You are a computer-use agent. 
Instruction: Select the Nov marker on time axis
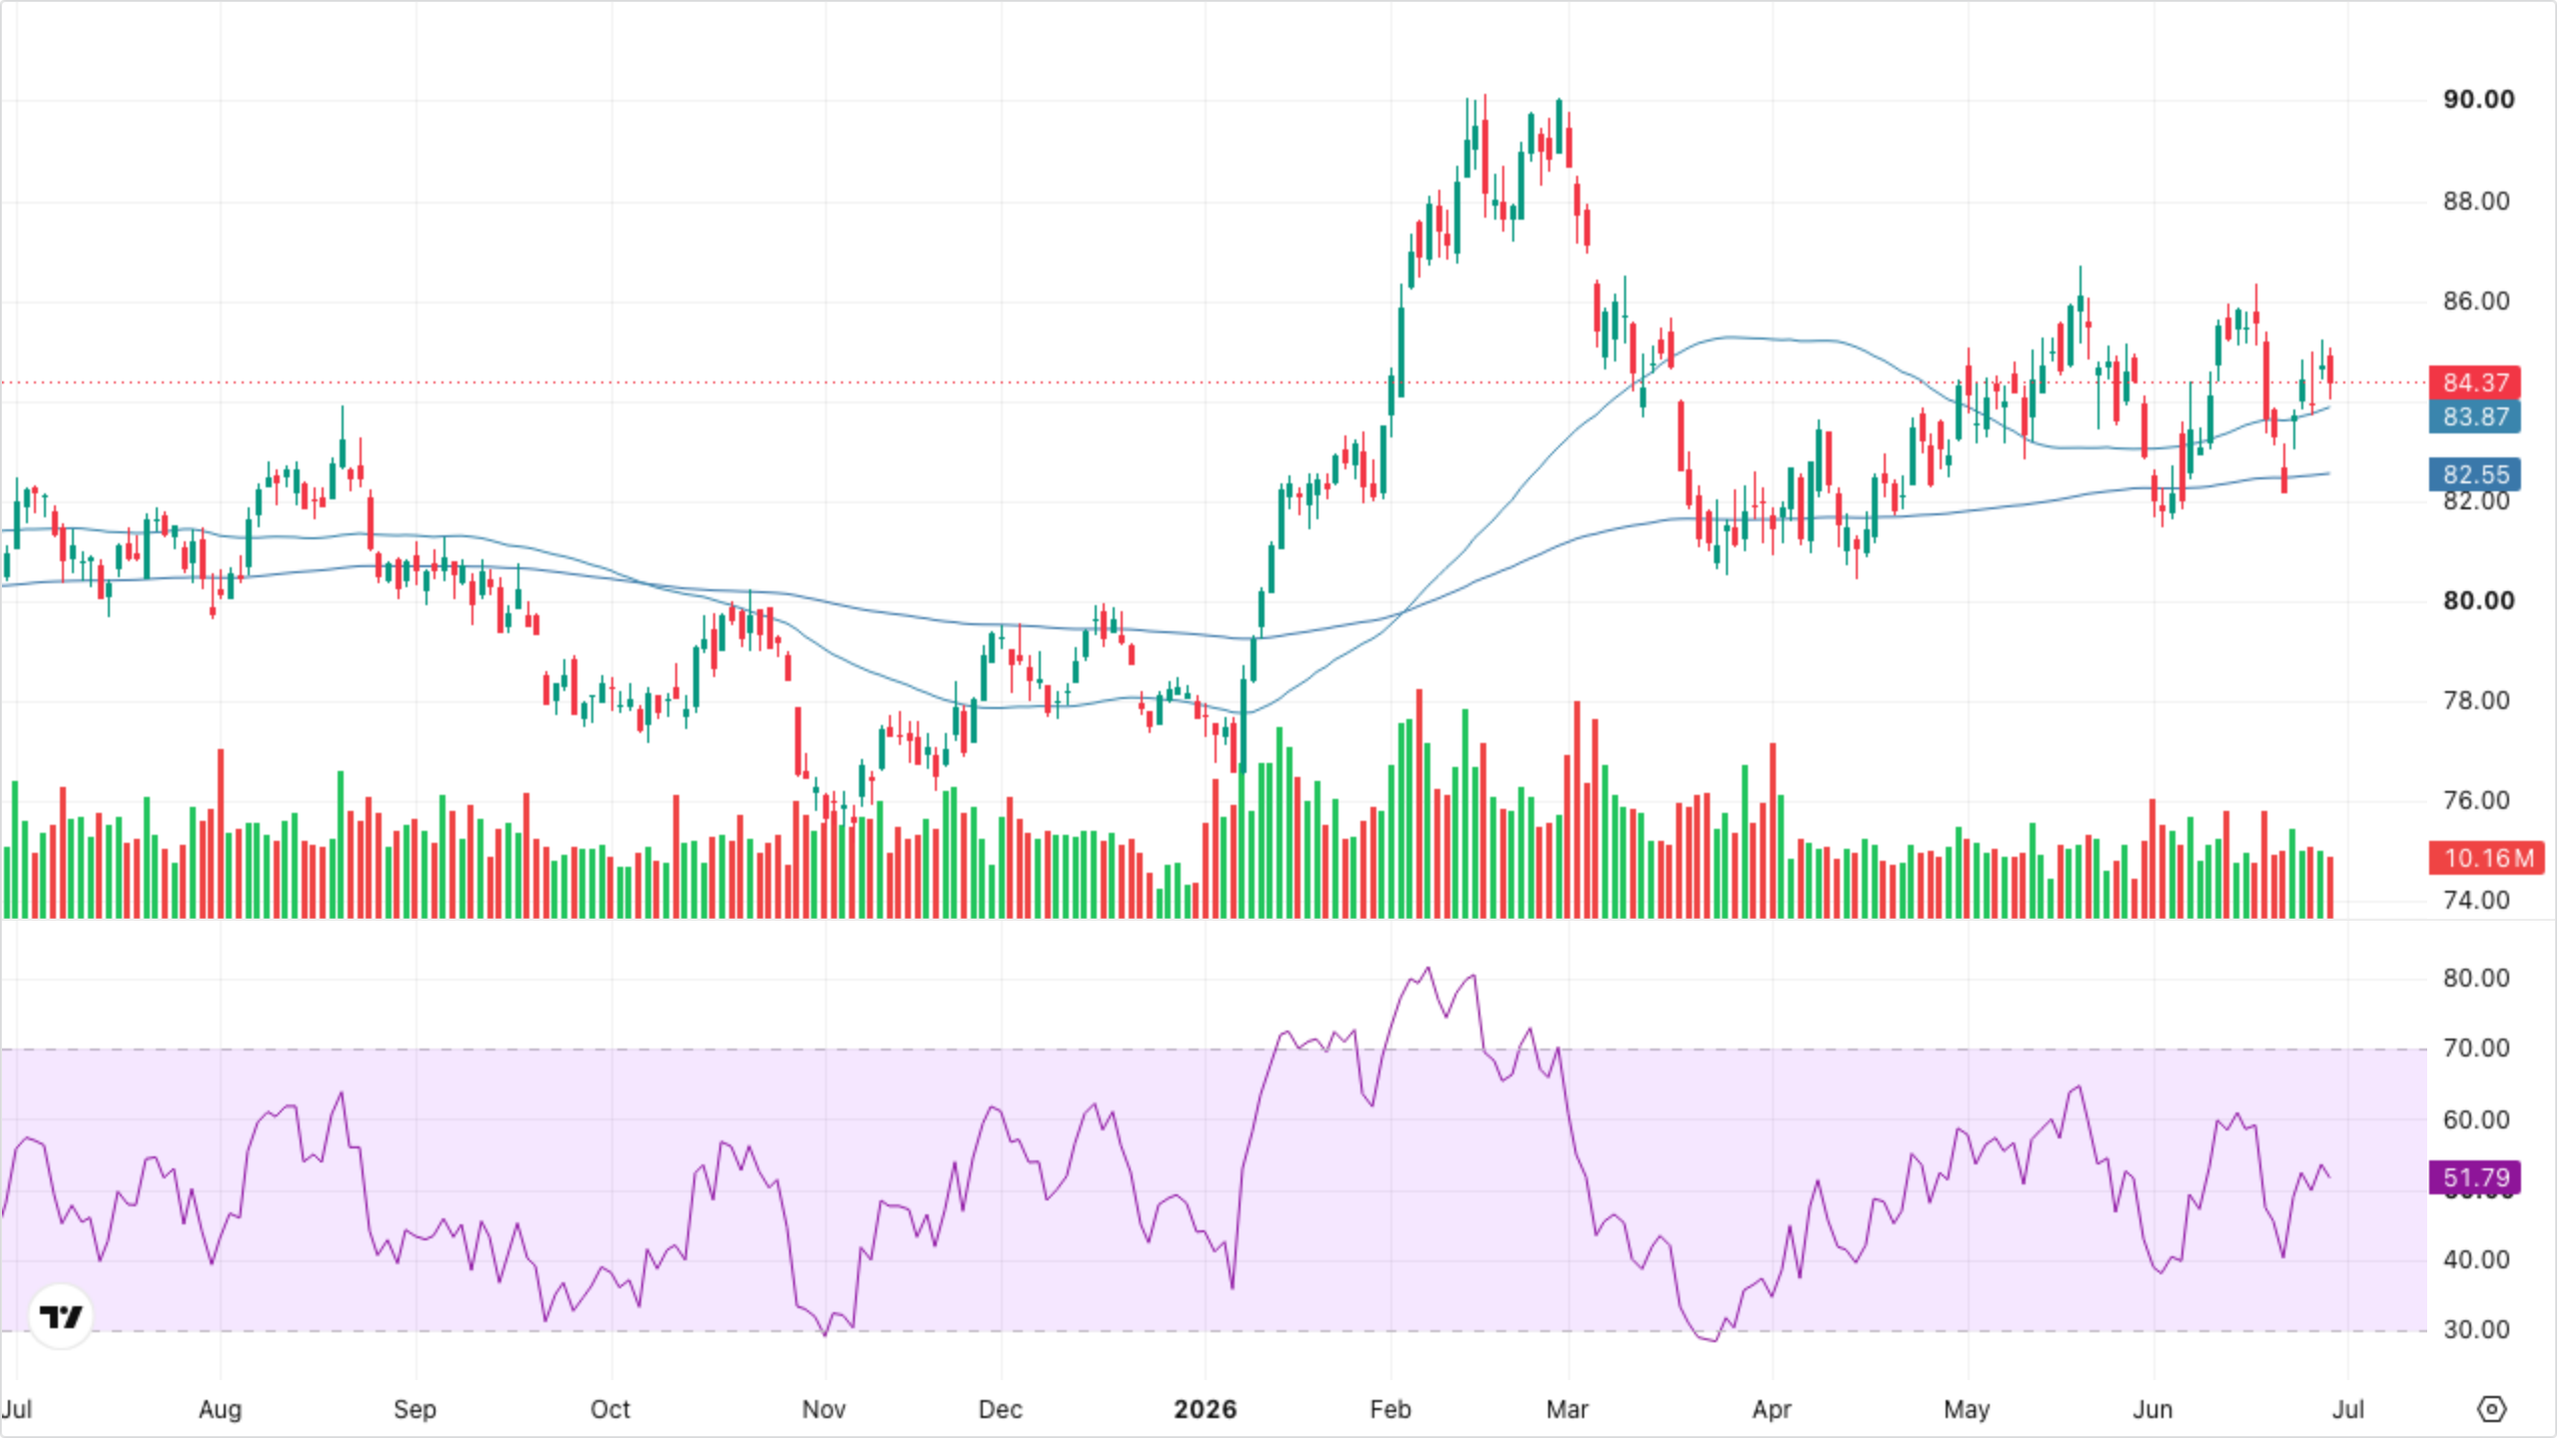click(824, 1409)
